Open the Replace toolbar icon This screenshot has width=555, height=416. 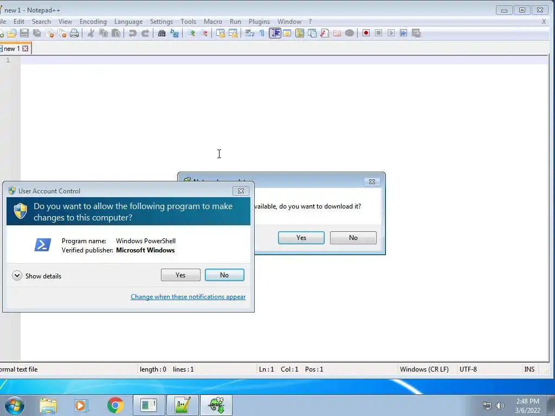[x=175, y=33]
